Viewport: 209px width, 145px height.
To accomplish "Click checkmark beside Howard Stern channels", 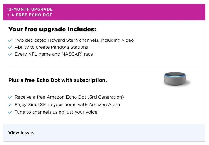I will pos(10,40).
